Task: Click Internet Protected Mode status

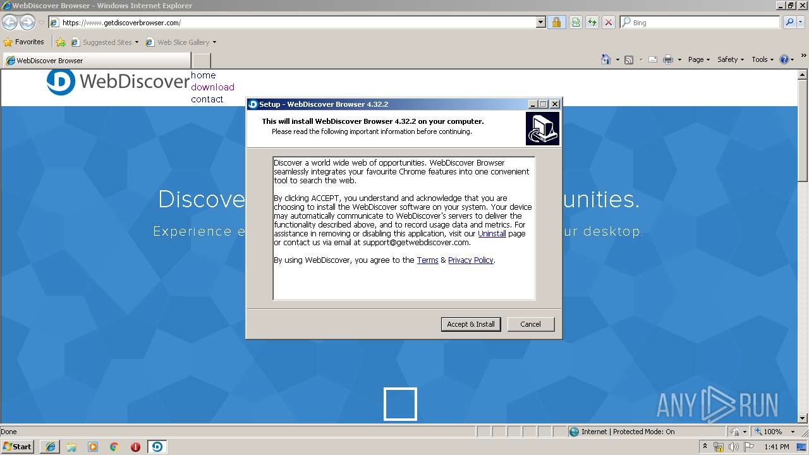Action: point(623,432)
